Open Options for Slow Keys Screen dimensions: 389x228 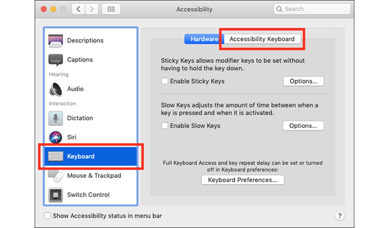[x=303, y=126]
